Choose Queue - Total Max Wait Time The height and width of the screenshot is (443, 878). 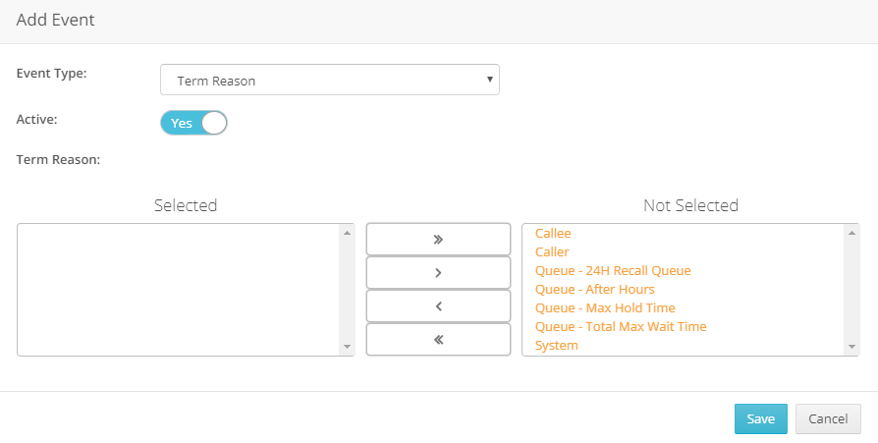pyautogui.click(x=621, y=327)
